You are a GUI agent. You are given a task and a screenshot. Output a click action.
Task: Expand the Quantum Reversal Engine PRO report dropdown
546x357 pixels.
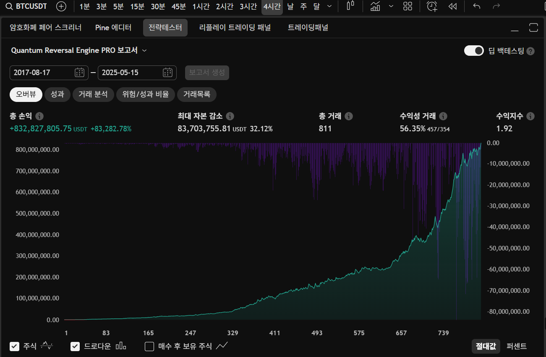click(x=144, y=50)
